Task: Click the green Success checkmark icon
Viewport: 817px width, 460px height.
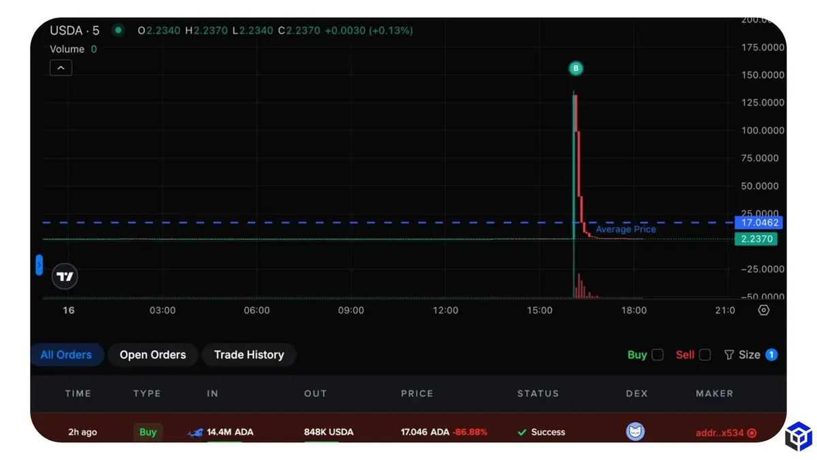Action: 522,432
